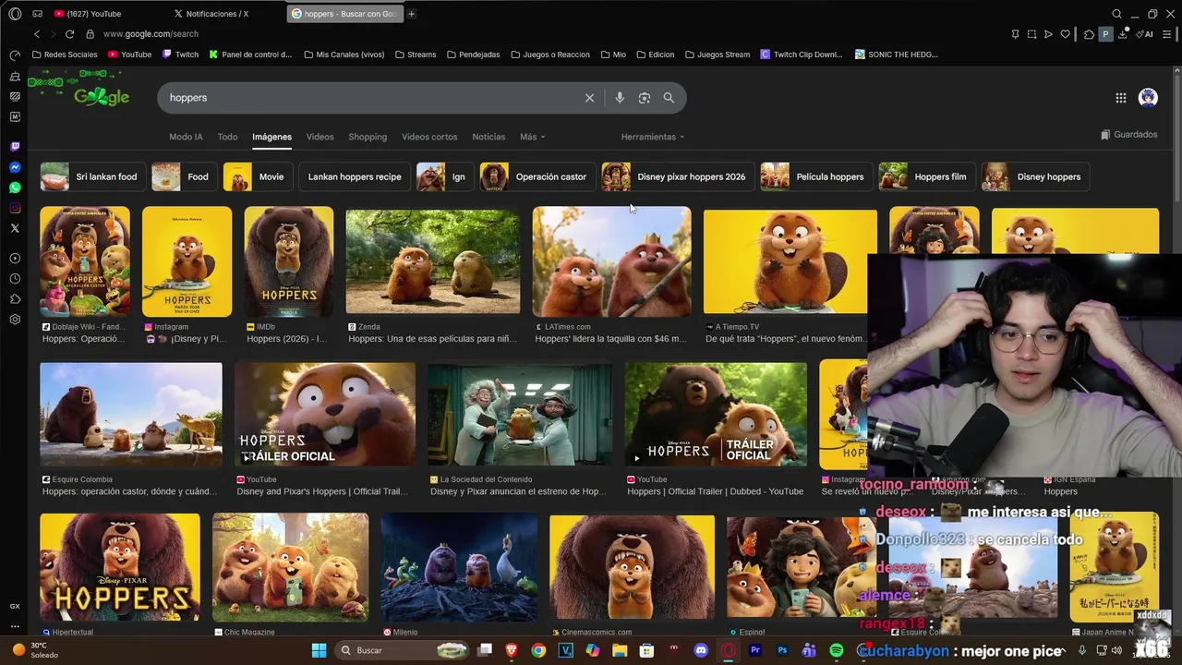This screenshot has width=1182, height=665.
Task: Select the Operación castor chip
Action: [537, 176]
